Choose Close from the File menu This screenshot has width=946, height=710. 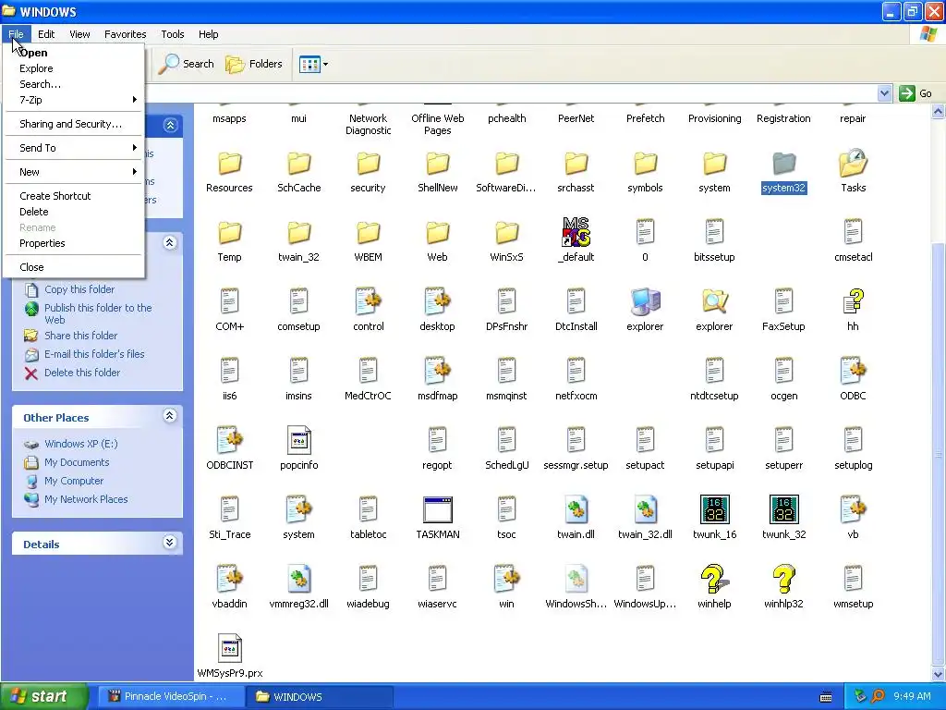[x=74, y=267]
